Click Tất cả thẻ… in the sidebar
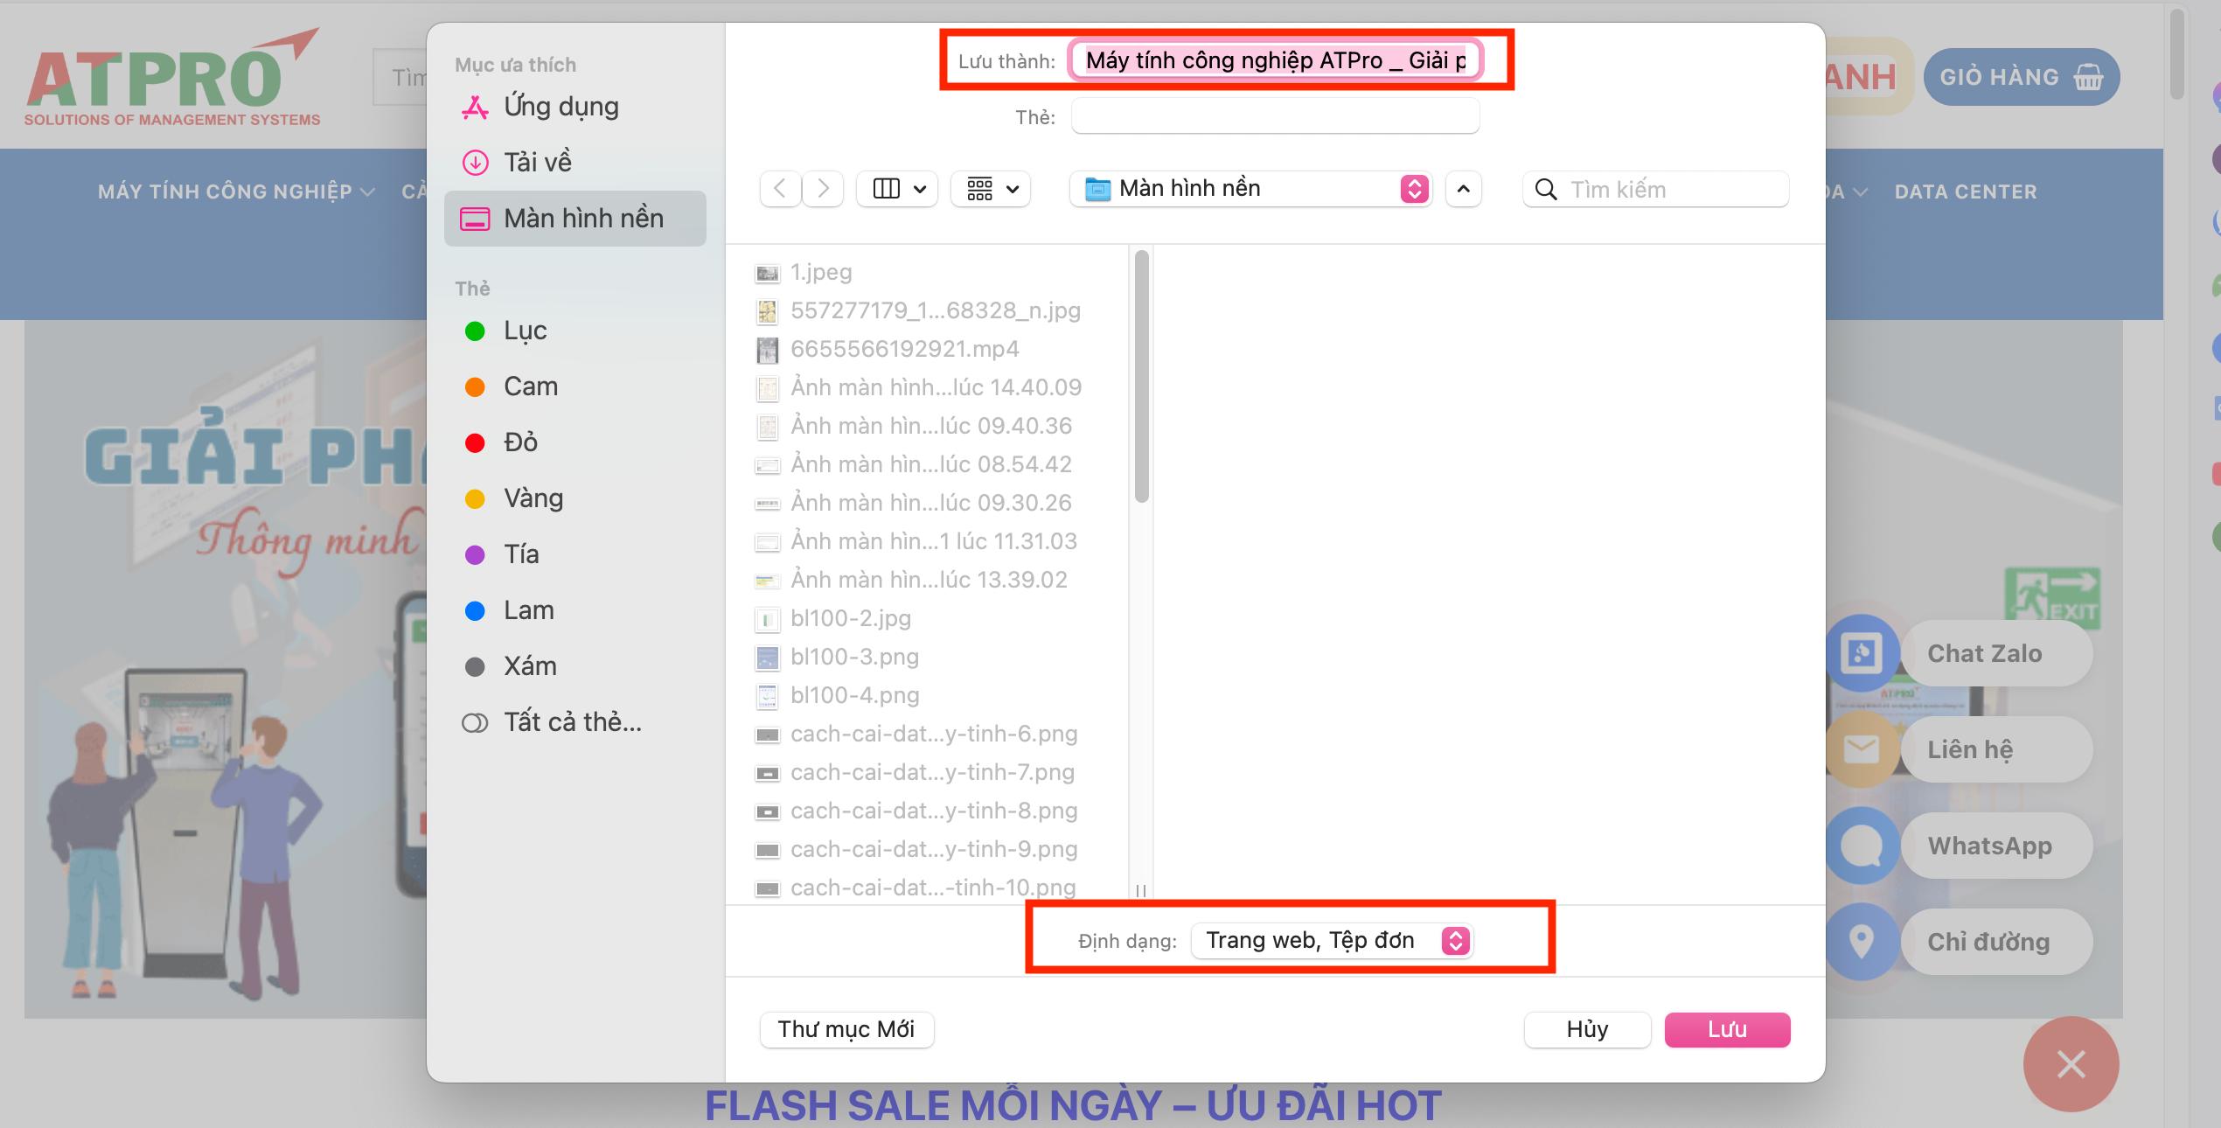2221x1128 pixels. point(572,722)
